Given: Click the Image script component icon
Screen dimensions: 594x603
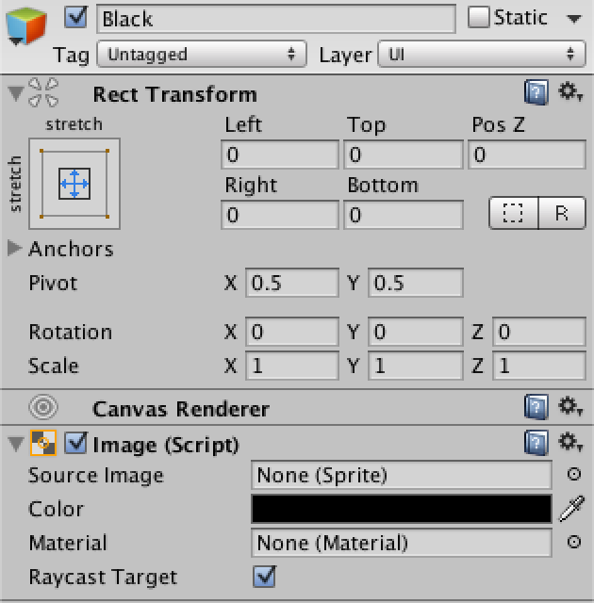Looking at the screenshot, I should coord(43,443).
